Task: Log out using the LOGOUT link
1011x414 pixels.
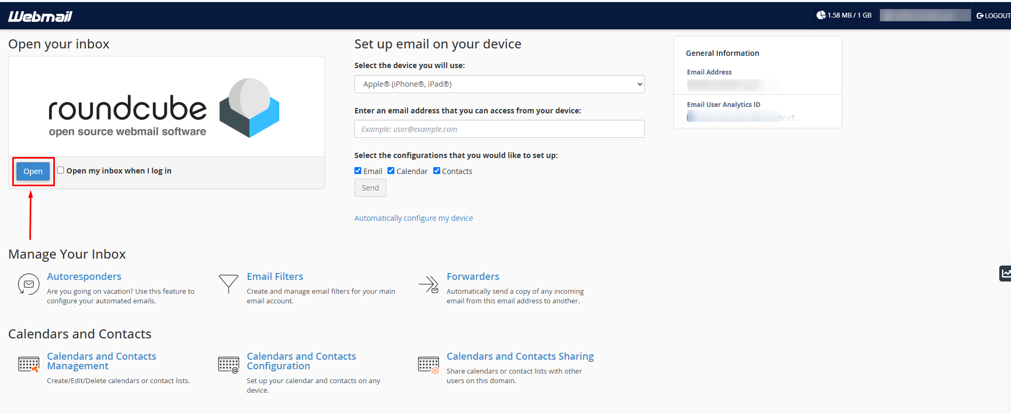Action: [x=993, y=15]
